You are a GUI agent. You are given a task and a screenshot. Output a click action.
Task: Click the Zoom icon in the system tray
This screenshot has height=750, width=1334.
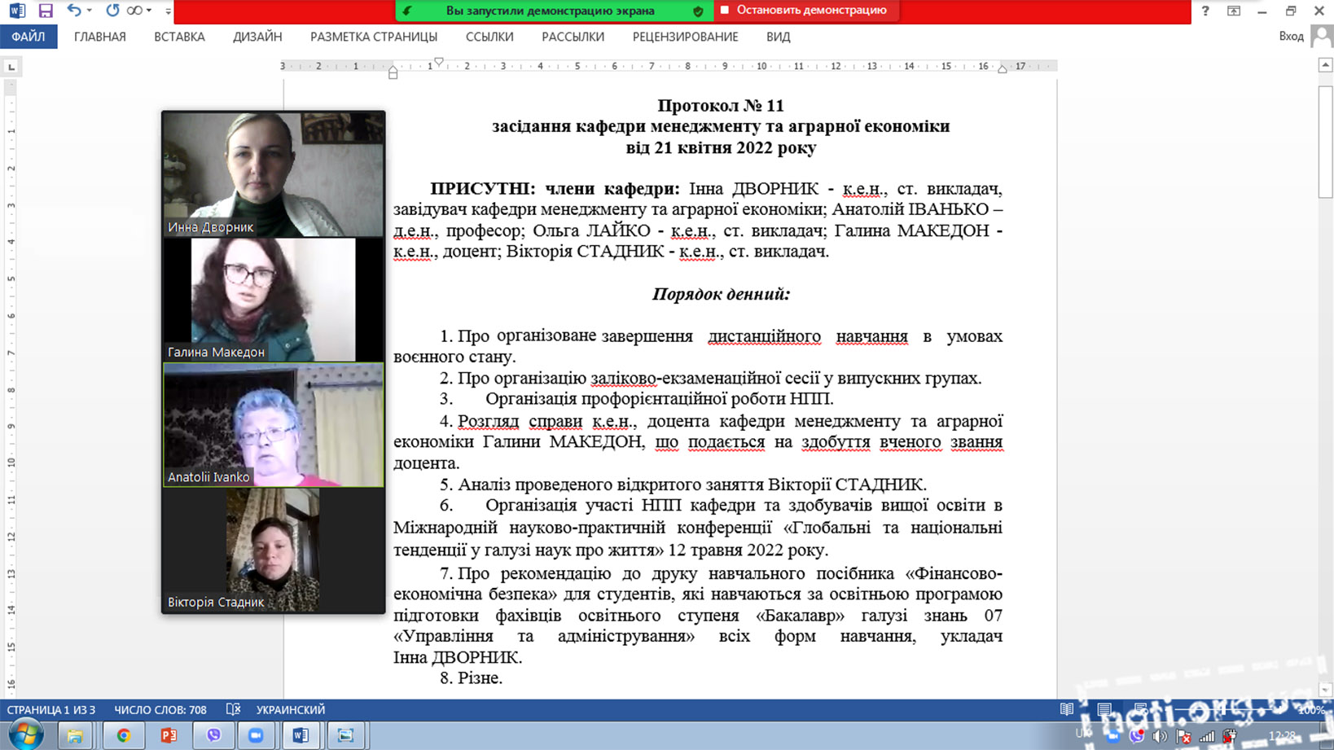(1113, 736)
